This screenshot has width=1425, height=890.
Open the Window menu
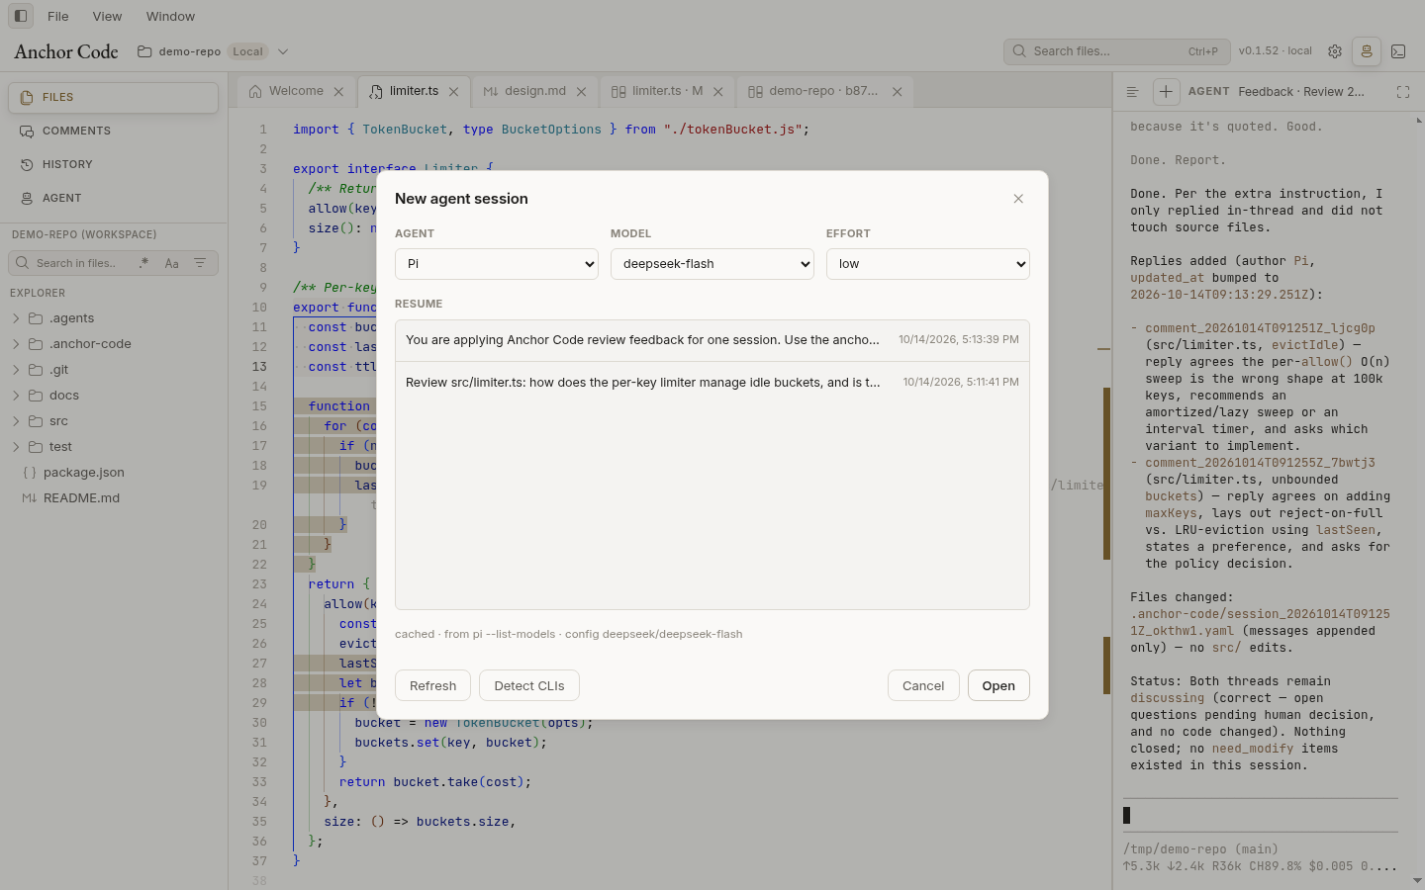[170, 16]
